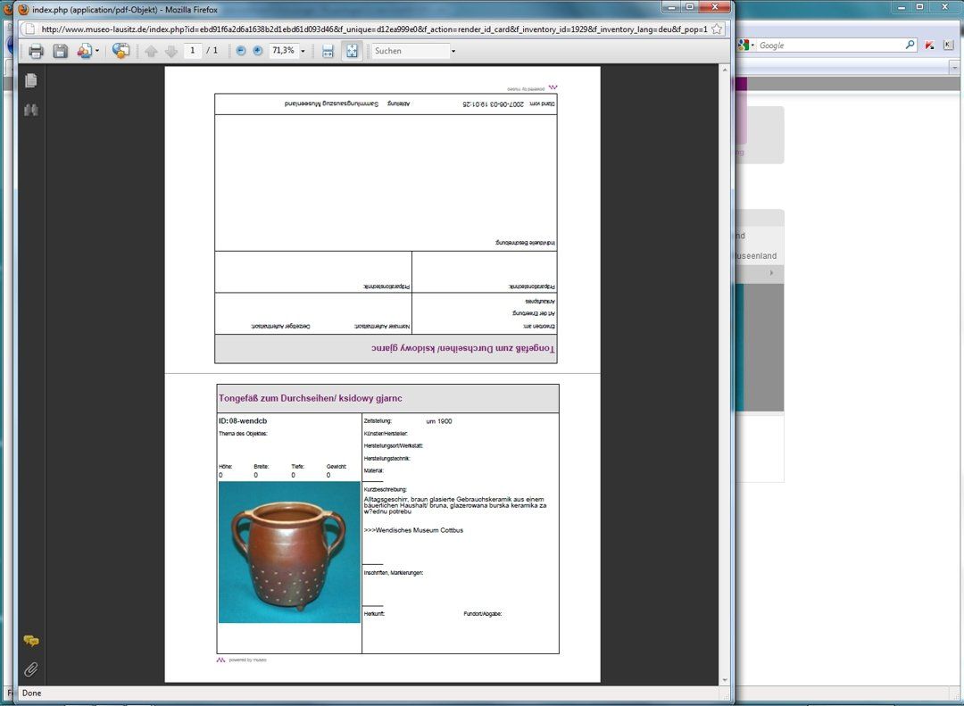Go to next page arrow

click(x=170, y=52)
